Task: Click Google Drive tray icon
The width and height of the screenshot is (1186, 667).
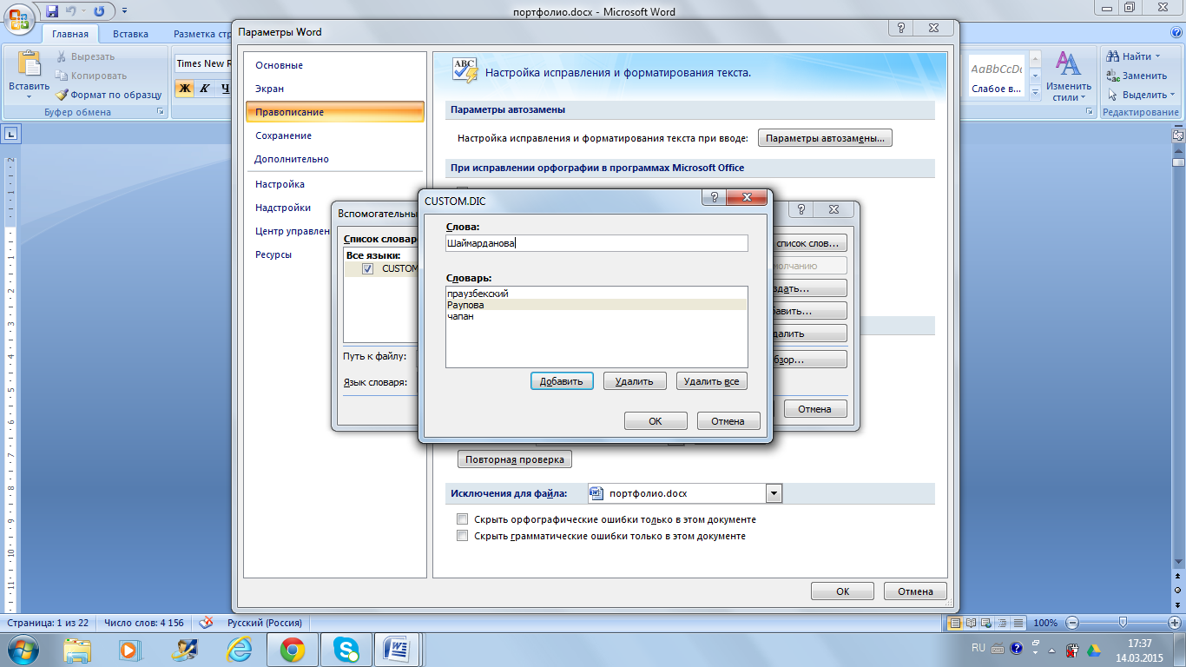Action: (x=1095, y=649)
